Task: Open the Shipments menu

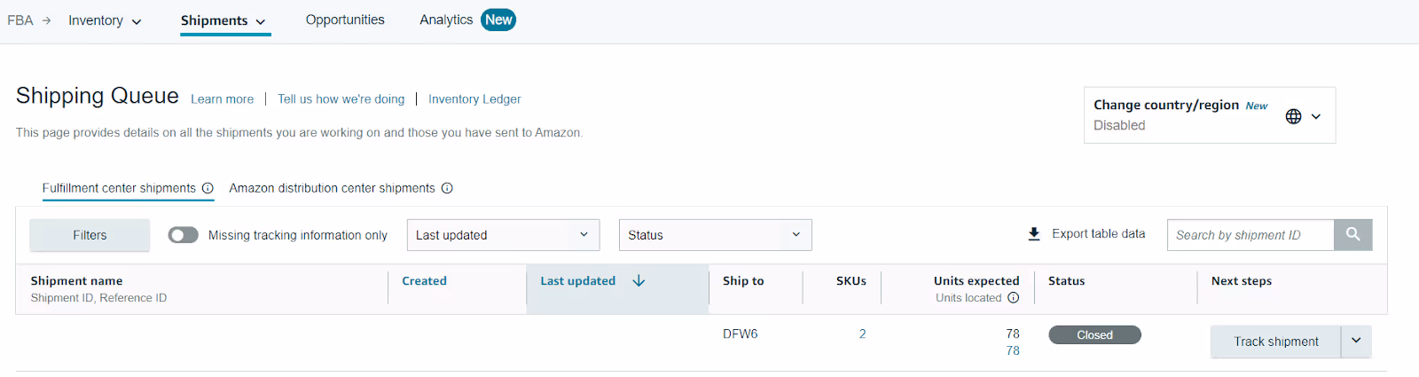Action: pyautogui.click(x=223, y=20)
